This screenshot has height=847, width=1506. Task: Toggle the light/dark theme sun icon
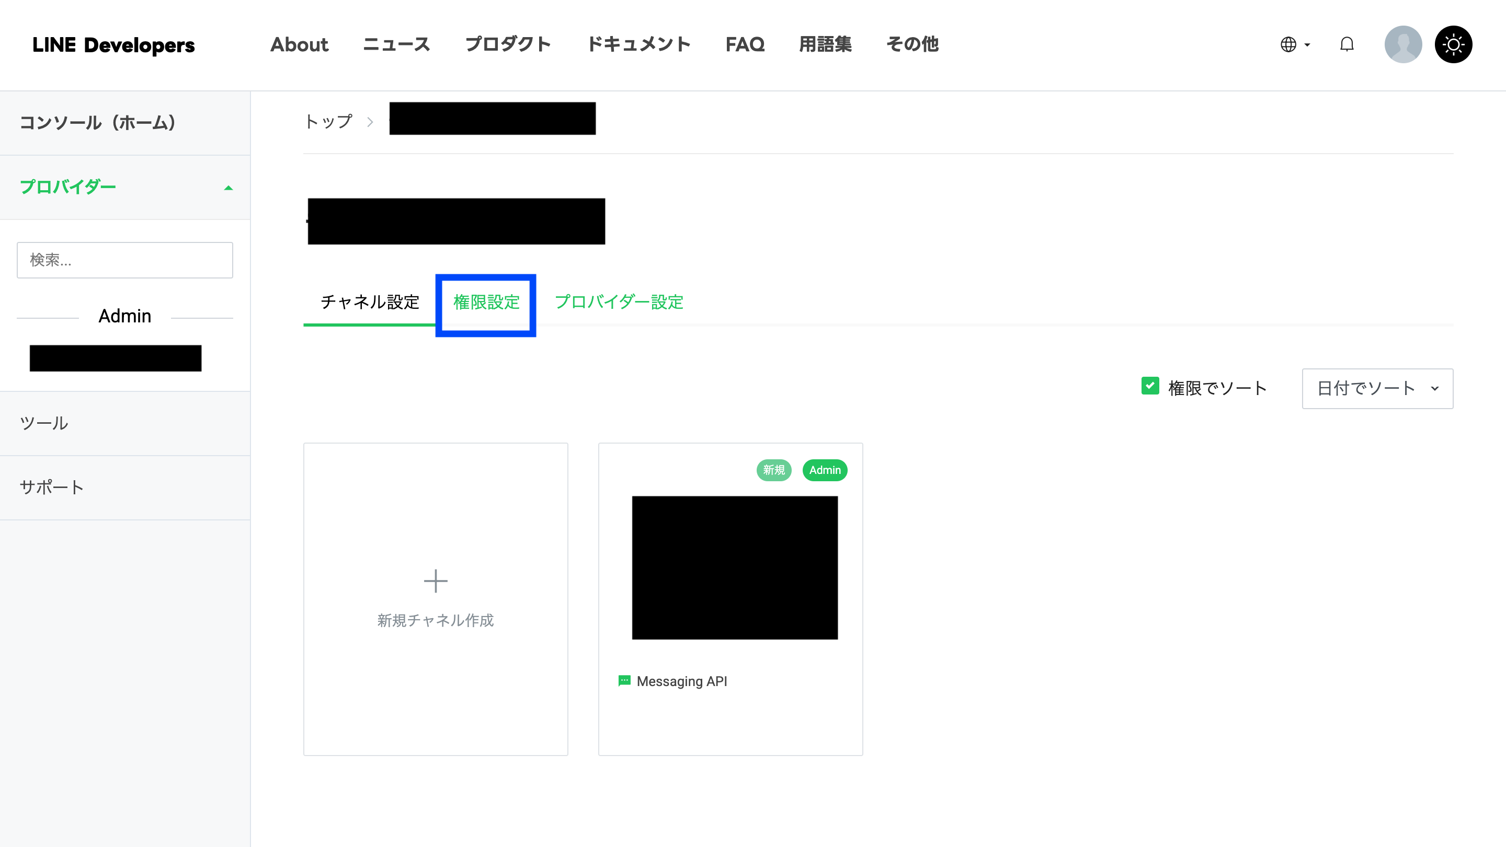point(1453,44)
